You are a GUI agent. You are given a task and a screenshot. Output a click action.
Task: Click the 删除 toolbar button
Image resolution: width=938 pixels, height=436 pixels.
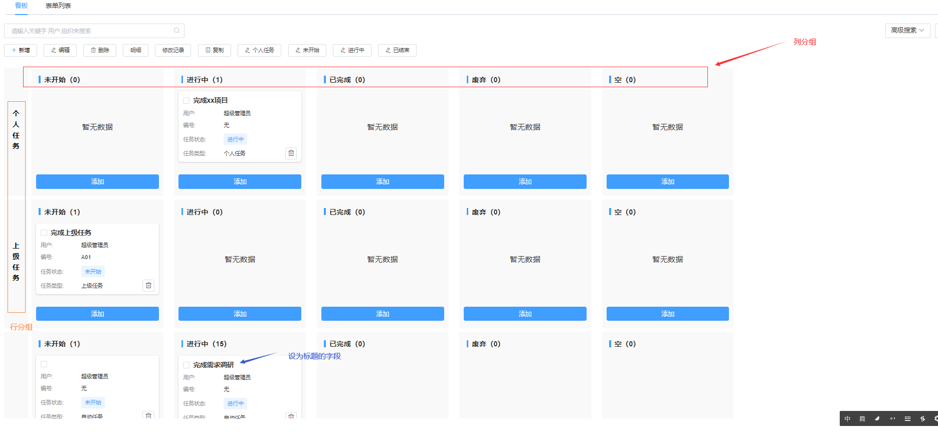pos(100,50)
